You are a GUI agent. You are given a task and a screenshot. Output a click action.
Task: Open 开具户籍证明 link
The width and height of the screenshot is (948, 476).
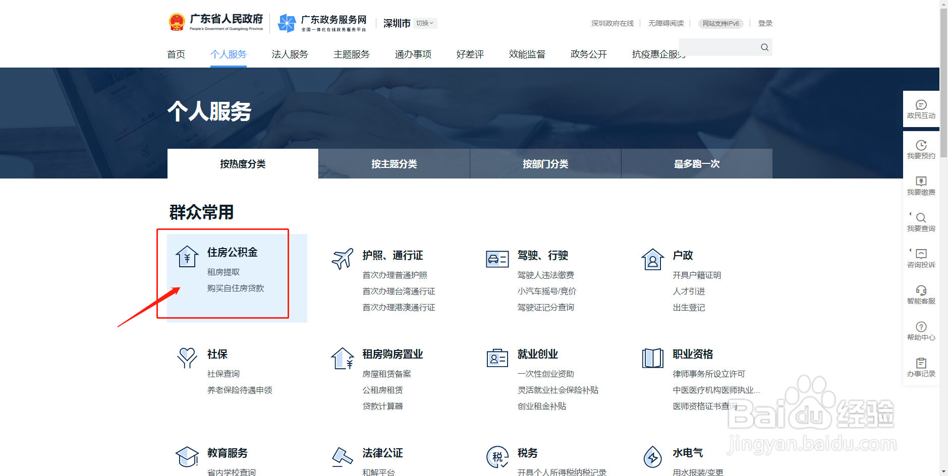[697, 275]
